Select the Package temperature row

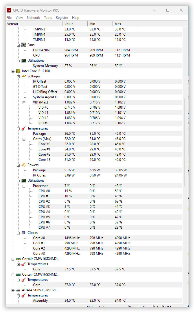(39, 134)
